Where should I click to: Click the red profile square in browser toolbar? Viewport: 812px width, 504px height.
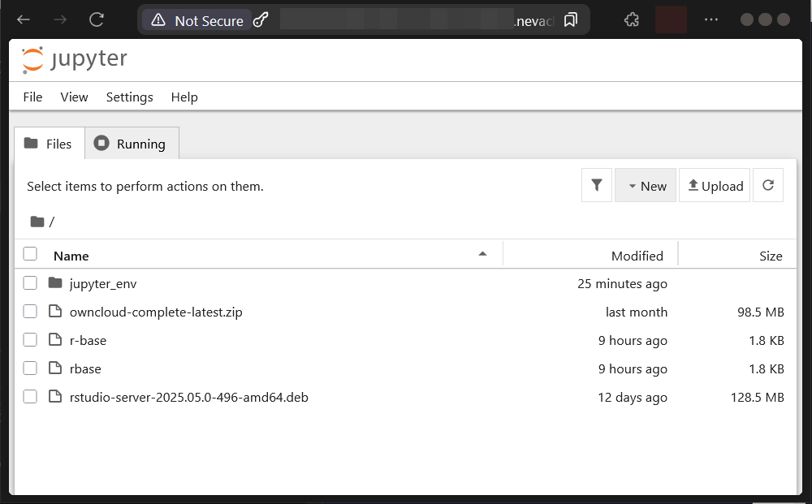(672, 19)
